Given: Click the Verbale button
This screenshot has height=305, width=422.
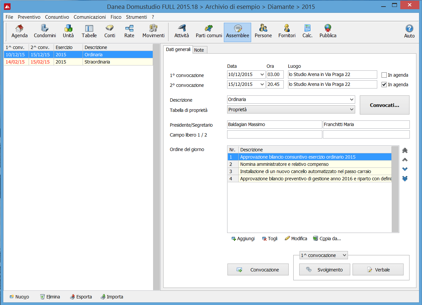Looking at the screenshot, I should click(378, 269).
